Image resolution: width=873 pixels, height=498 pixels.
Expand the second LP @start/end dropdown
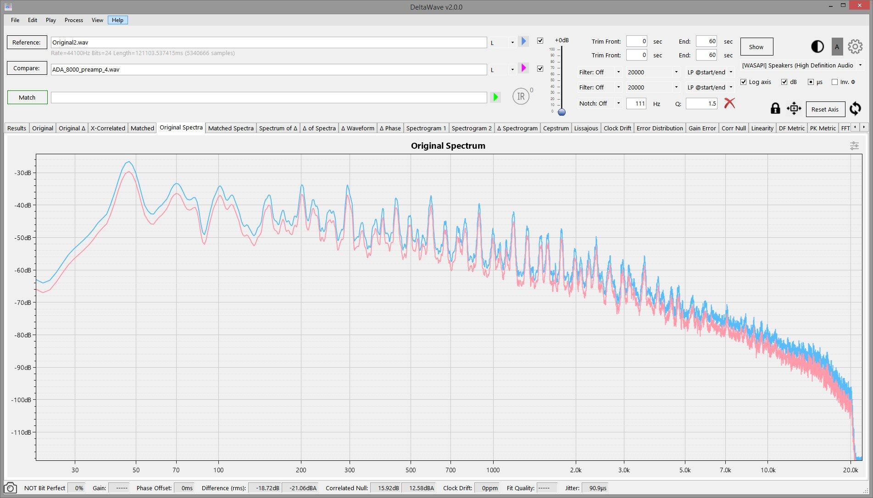coord(710,87)
